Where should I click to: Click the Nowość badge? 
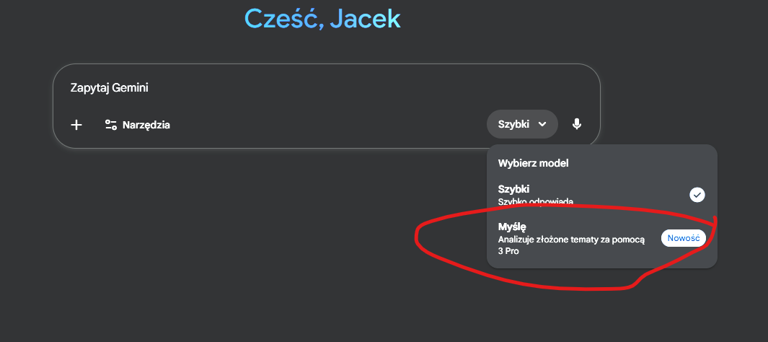point(683,239)
